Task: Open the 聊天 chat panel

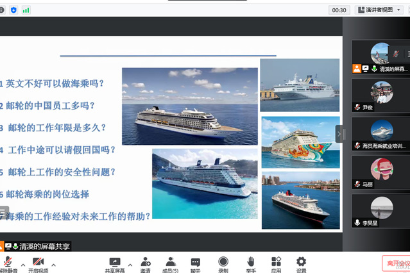Action: click(196, 263)
